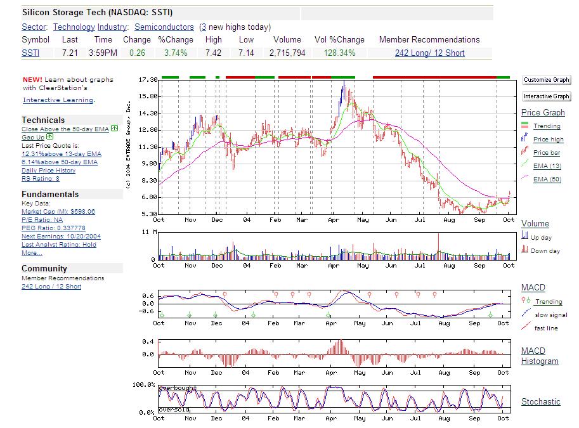Image resolution: width=579 pixels, height=428 pixels.
Task: Click the magenta EMA (50) line icon
Action: [x=524, y=179]
